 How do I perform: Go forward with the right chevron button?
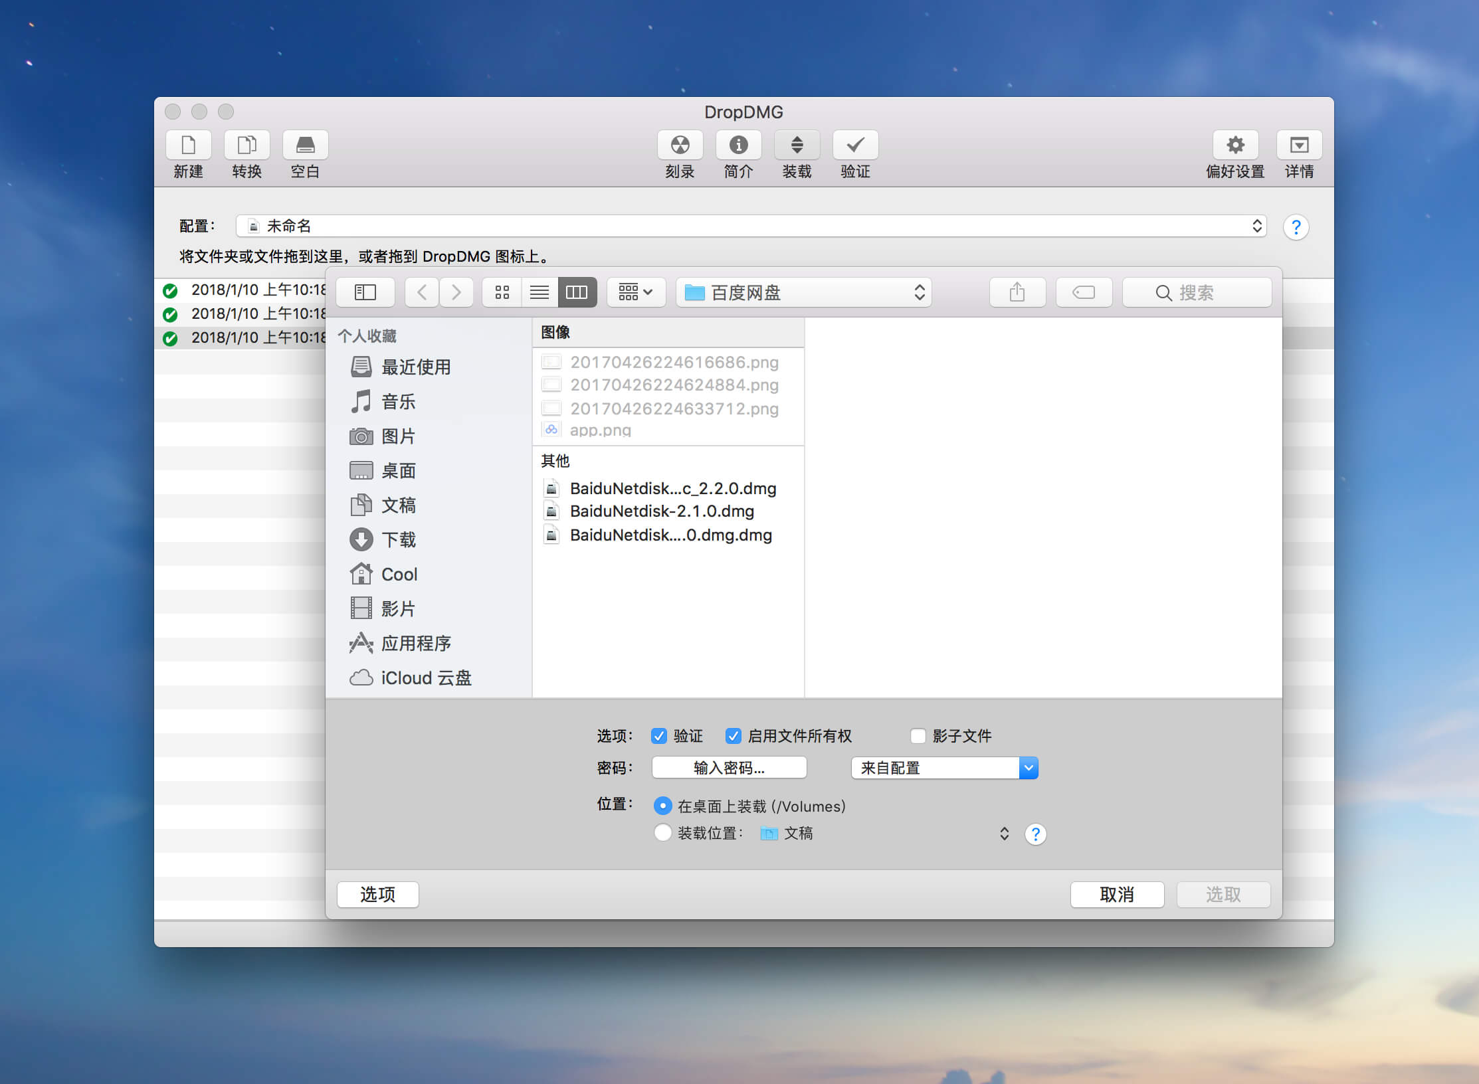456,292
